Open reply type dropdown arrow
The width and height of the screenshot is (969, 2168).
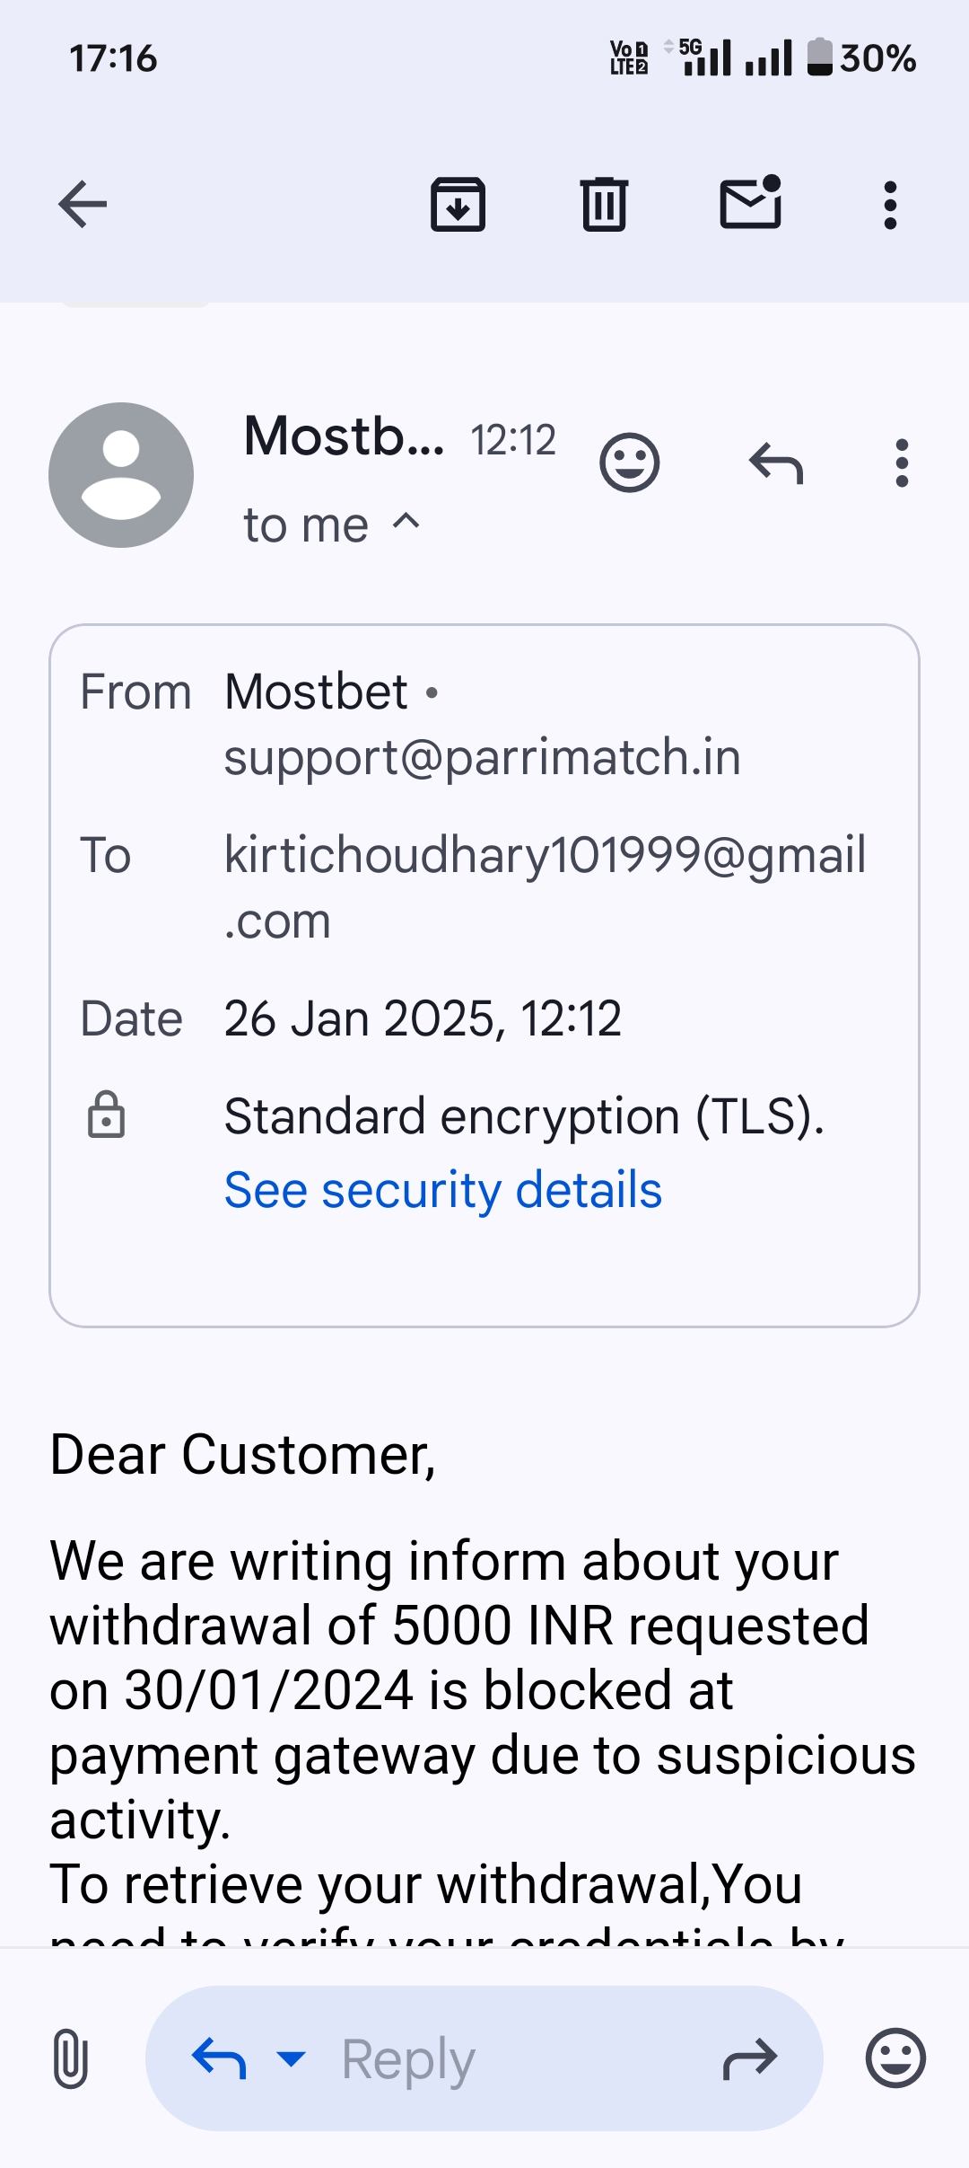290,2058
